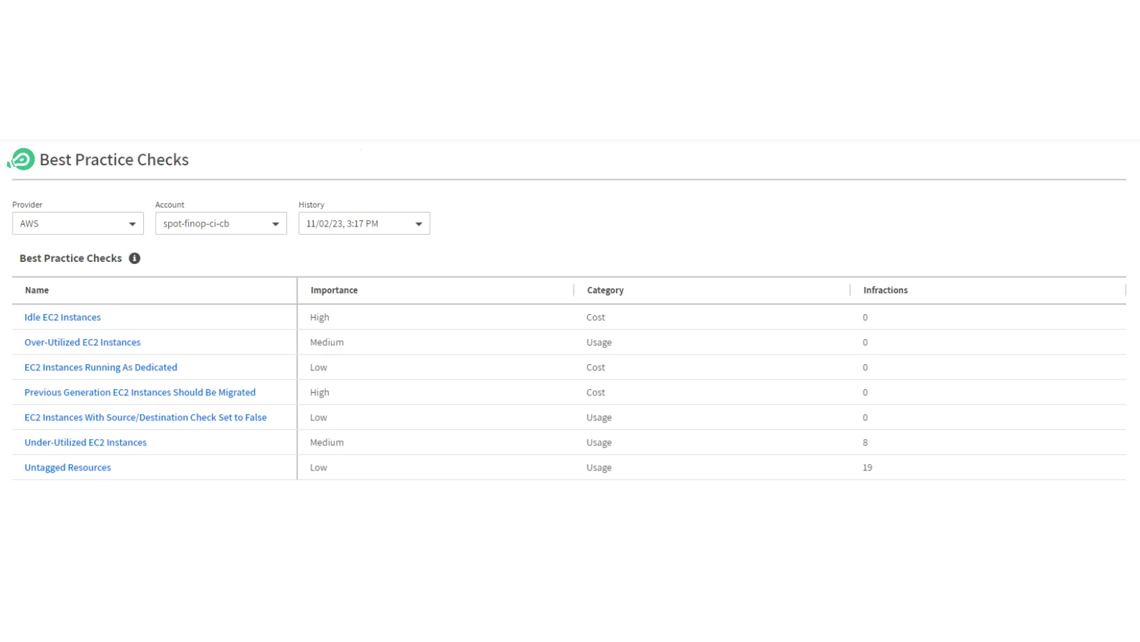Click the Spot logo icon
The height and width of the screenshot is (642, 1140).
pyautogui.click(x=21, y=159)
